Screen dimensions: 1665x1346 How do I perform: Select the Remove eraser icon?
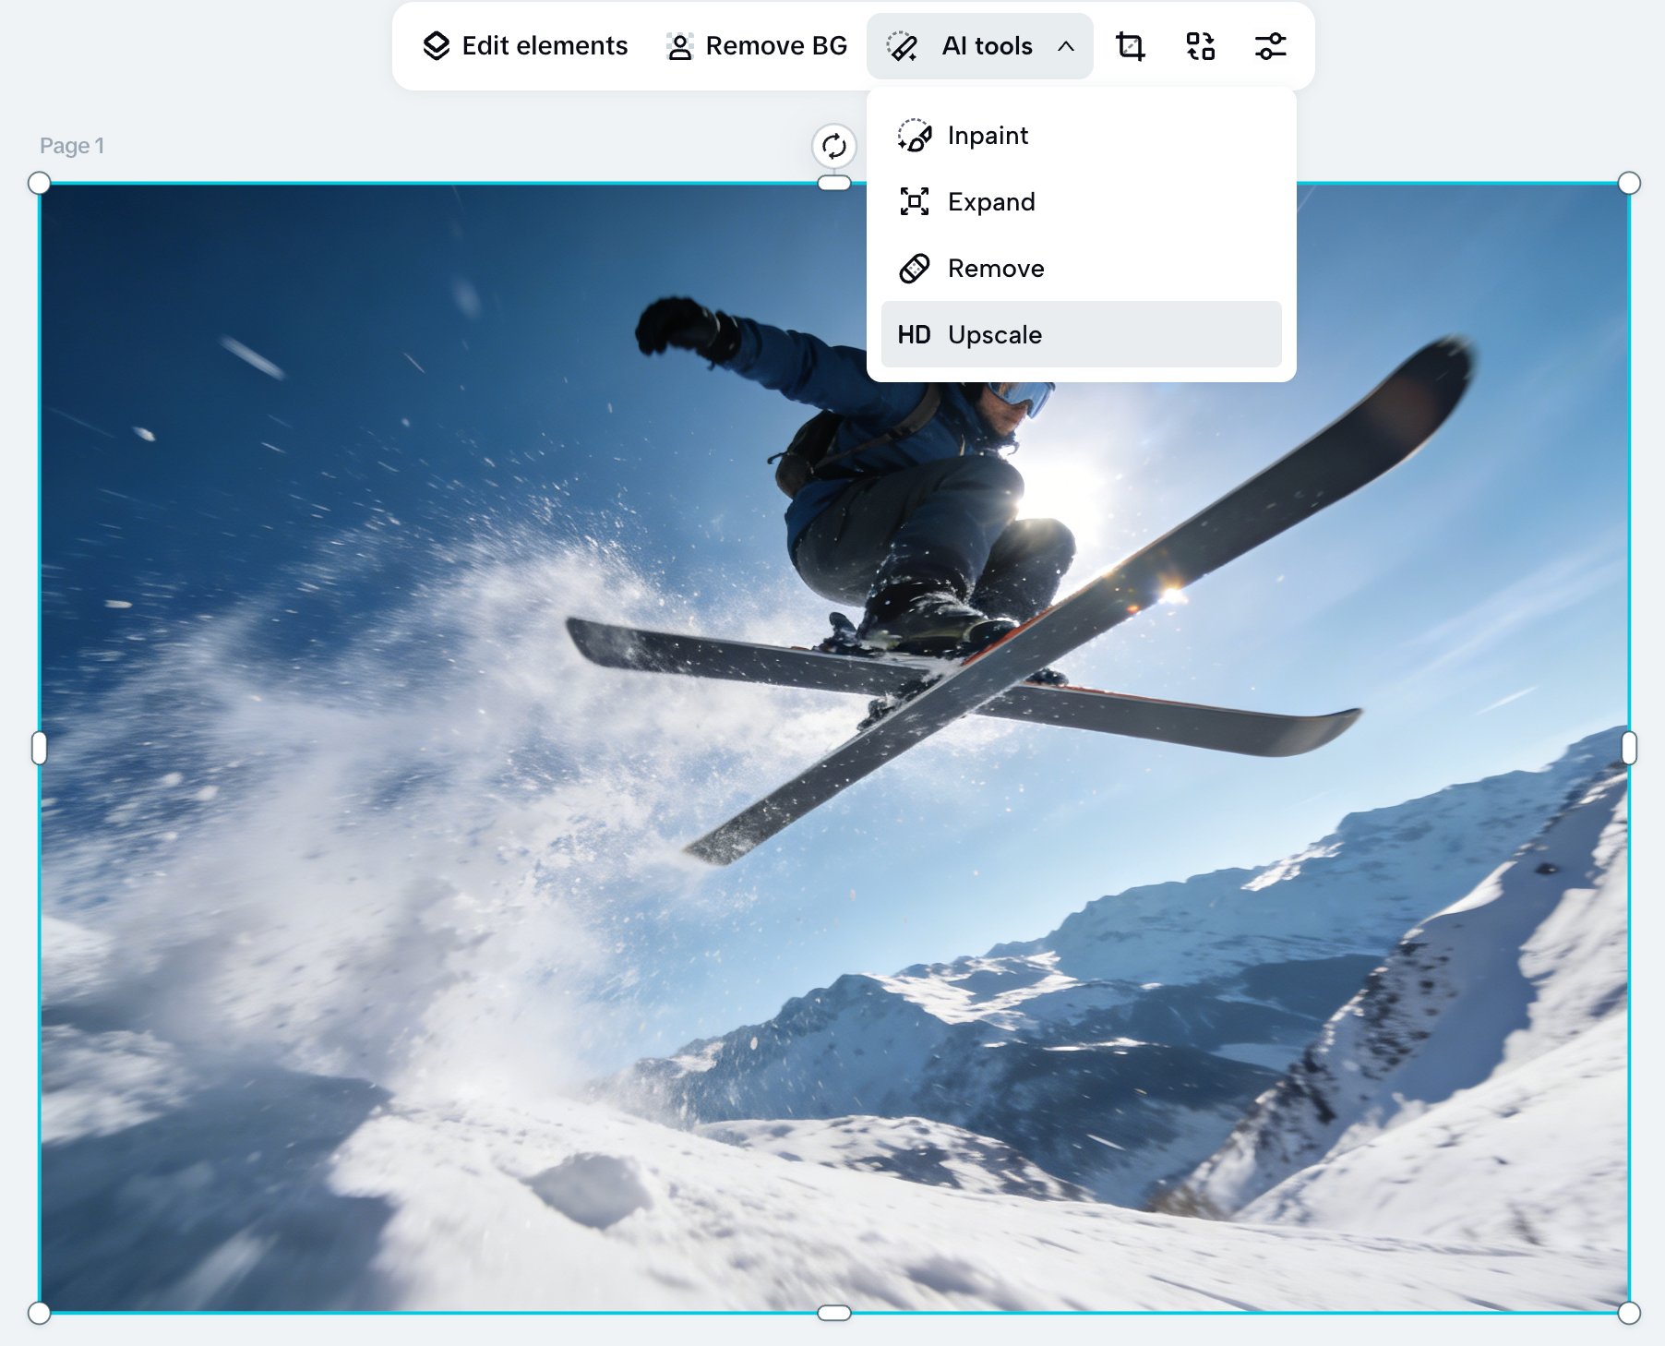coord(914,268)
